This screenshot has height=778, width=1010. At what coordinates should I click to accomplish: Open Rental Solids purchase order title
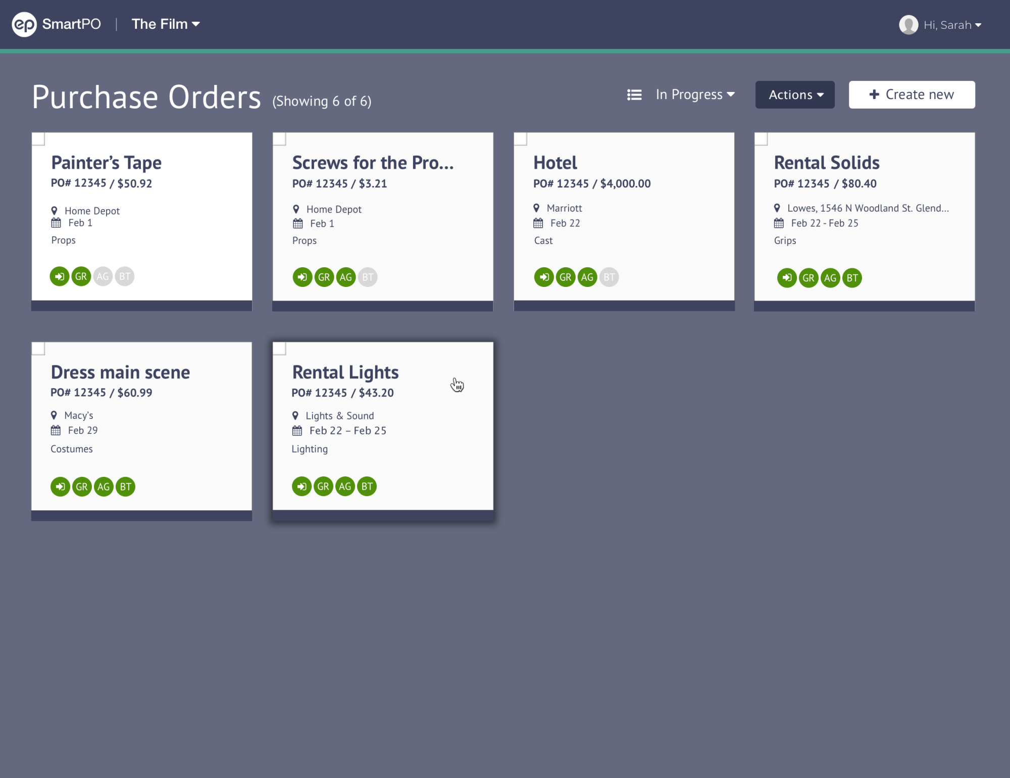[x=827, y=163]
